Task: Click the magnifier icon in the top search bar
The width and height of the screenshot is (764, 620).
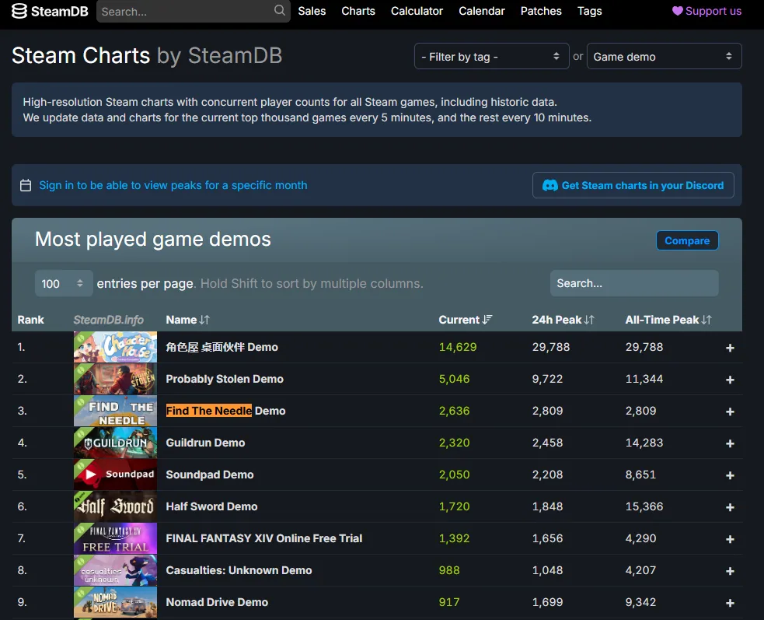Action: [280, 10]
